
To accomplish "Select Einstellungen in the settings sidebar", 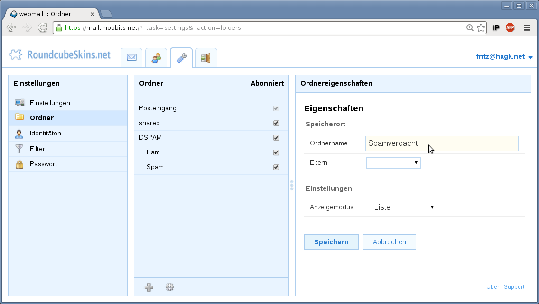I will tap(50, 102).
